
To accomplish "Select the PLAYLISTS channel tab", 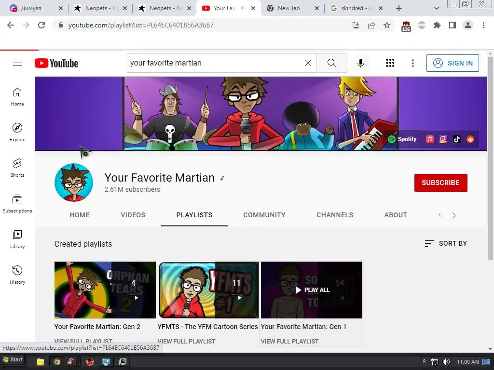I will 194,215.
